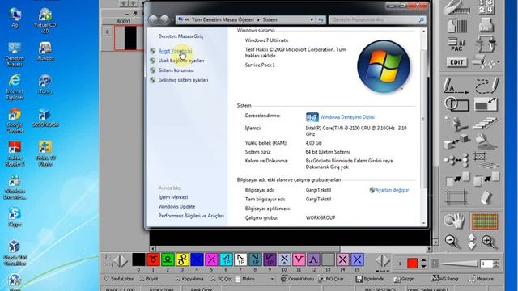Screen dimensions: 518x291
Task: Open Gelişmiş sistem ayarları
Action: click(x=184, y=80)
